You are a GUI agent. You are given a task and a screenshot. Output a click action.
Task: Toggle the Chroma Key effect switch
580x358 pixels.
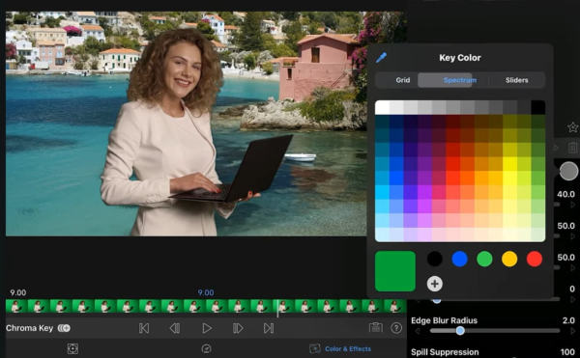(64, 328)
